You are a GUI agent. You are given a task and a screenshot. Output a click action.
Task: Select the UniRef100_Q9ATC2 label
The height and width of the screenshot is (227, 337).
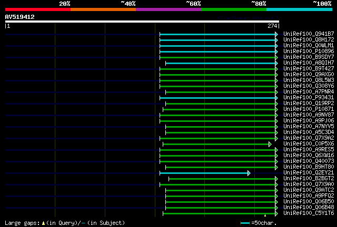pos(309,190)
